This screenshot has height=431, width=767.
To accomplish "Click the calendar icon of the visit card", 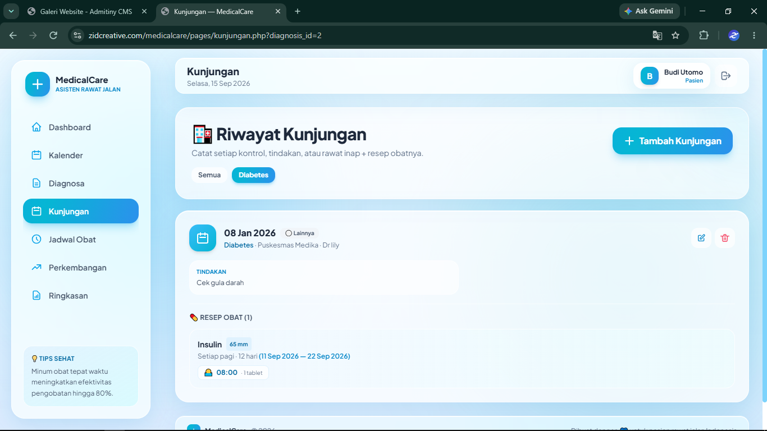I will pyautogui.click(x=203, y=238).
